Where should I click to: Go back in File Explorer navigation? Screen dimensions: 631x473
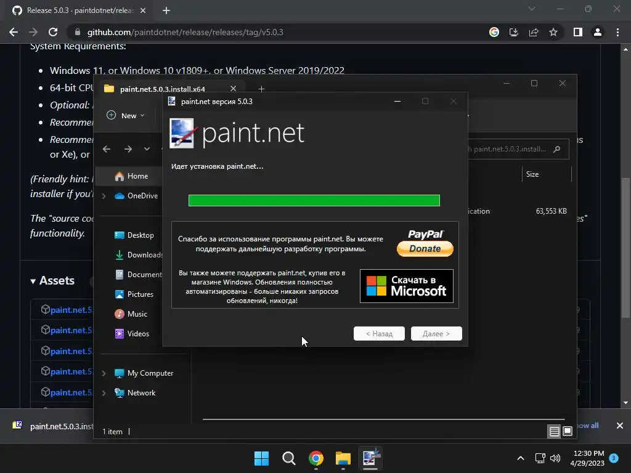(107, 149)
